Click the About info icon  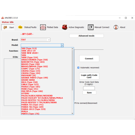116,27
